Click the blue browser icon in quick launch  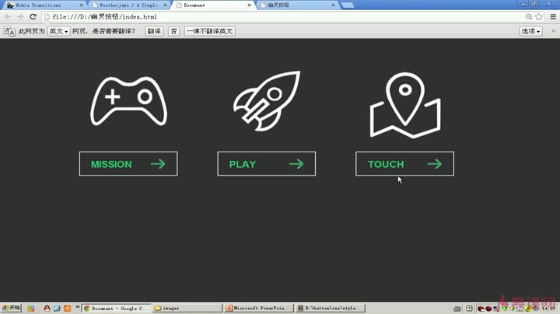pos(57,309)
